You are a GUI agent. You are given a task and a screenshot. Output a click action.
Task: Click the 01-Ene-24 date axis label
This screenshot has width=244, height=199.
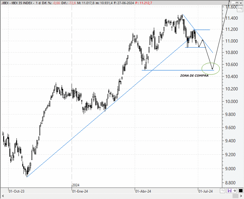[80, 191]
